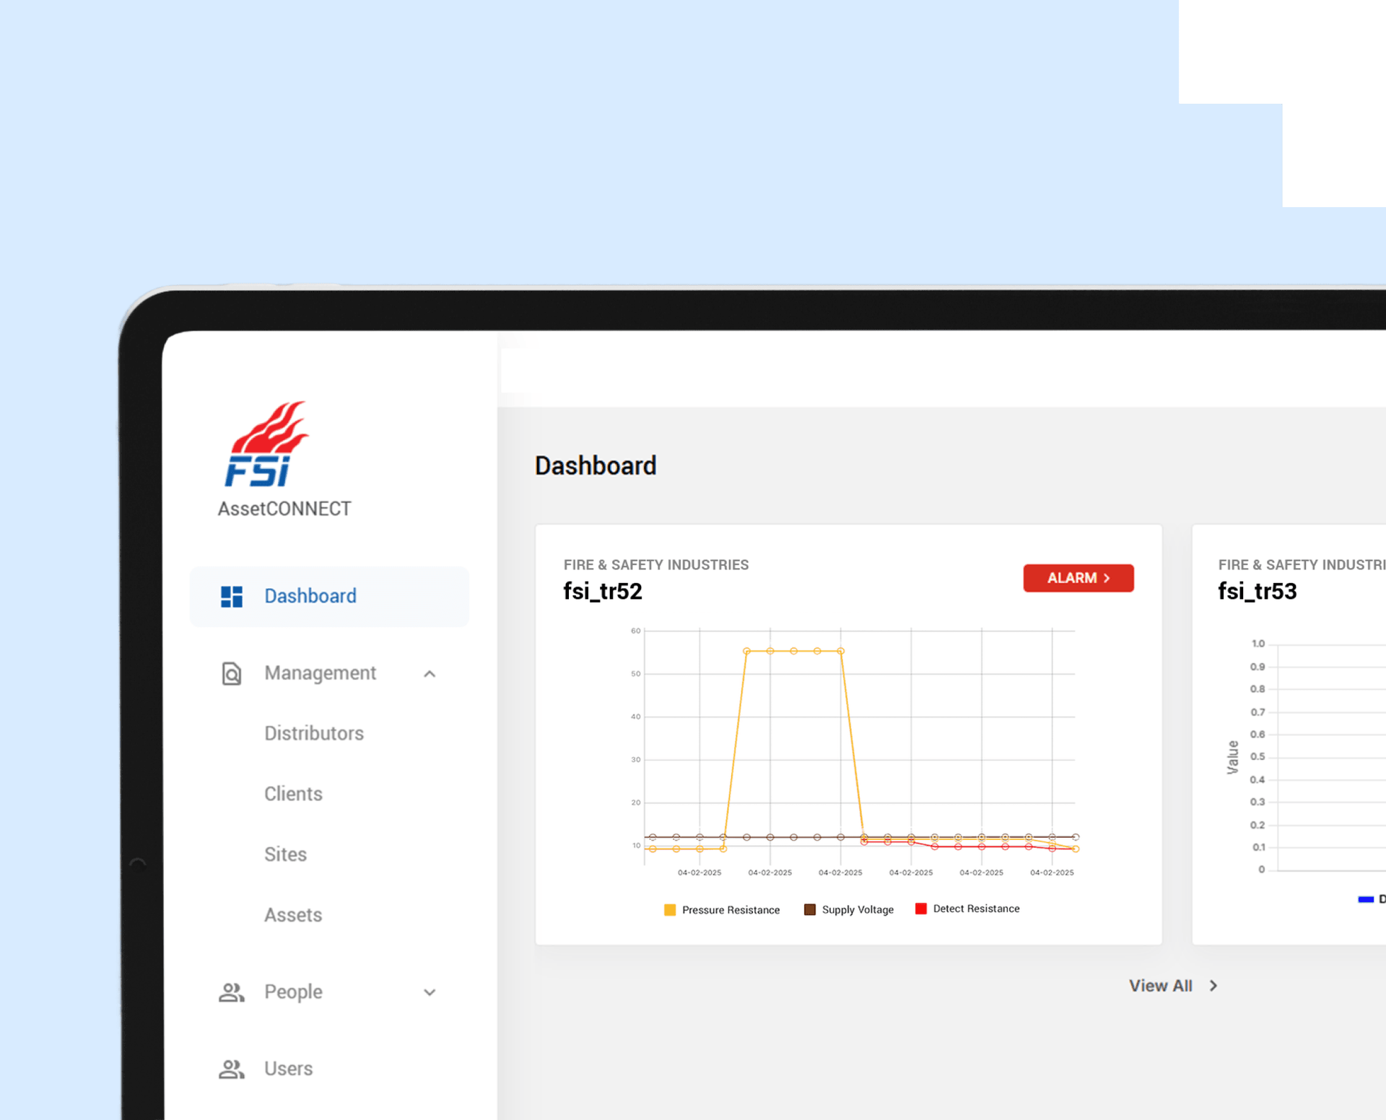Click the blue legend swatch in fsi_tr53 card
This screenshot has width=1386, height=1120.
(1365, 899)
